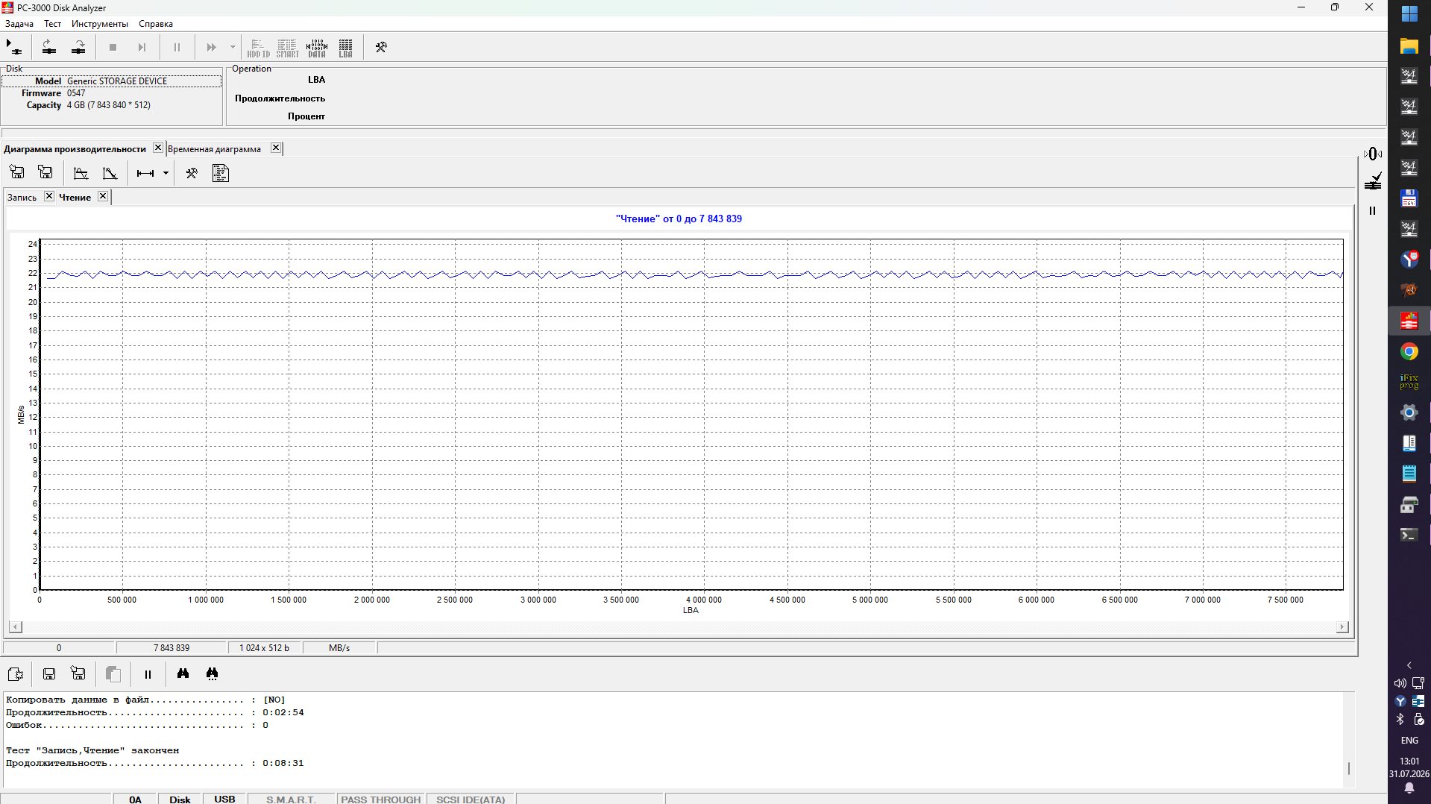Open the range scale dropdown arrow
Viewport: 1431px width, 804px height.
point(166,173)
